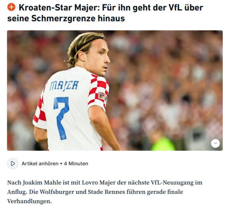Expand the image caption chevron
Image resolution: width=228 pixels, height=209 pixels.
click(215, 143)
